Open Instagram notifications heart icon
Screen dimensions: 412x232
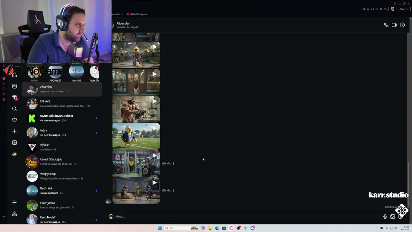tap(14, 120)
